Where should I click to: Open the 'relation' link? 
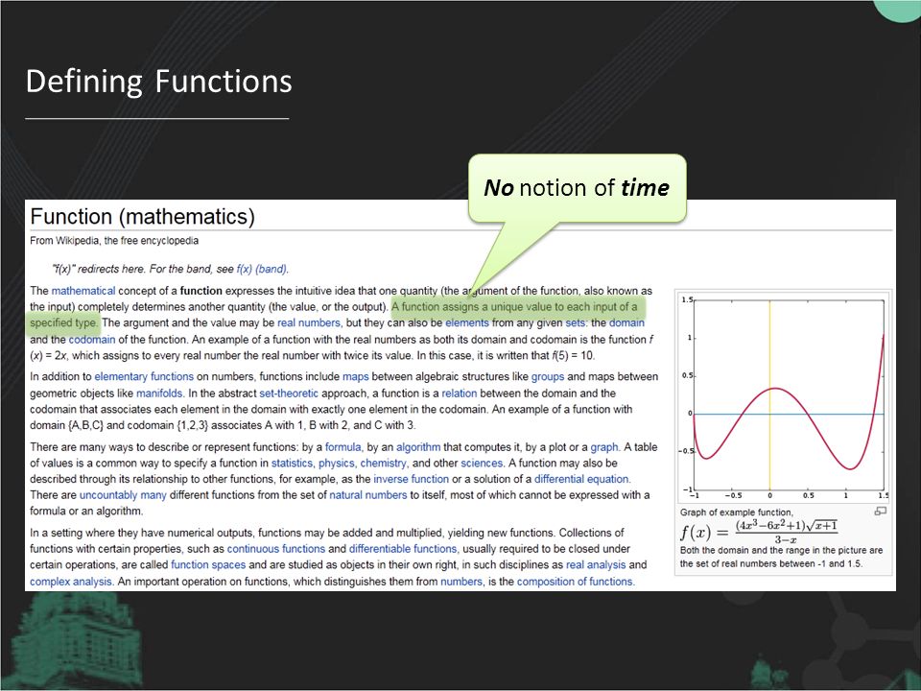click(460, 393)
